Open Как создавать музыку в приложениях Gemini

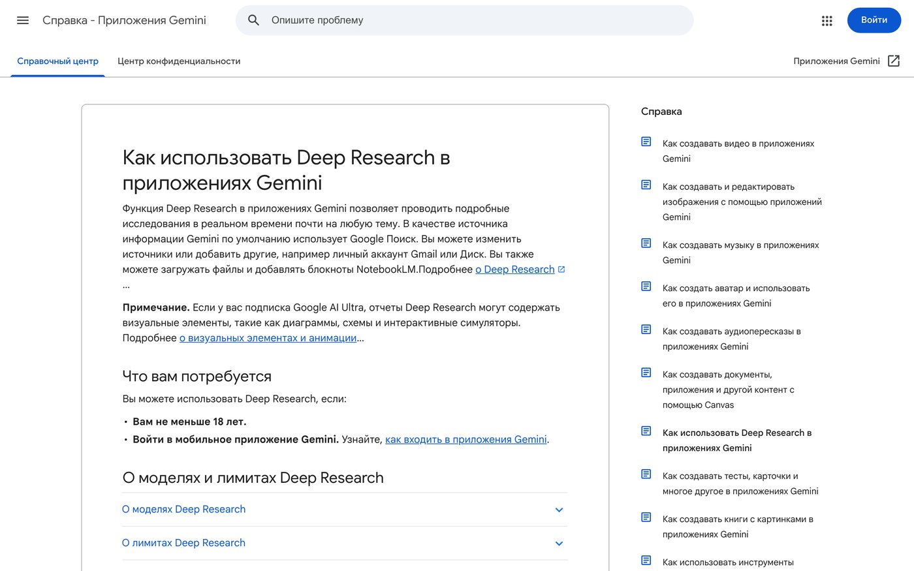(x=740, y=253)
